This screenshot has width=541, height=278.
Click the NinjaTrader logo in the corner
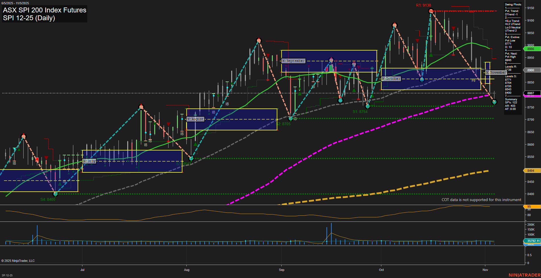coord(524,275)
